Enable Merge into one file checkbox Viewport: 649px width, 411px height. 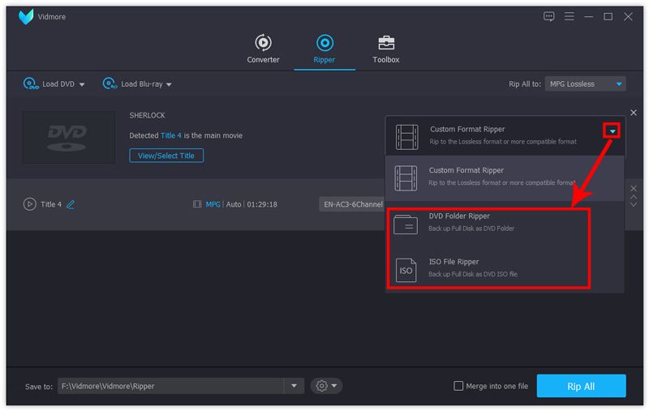click(459, 386)
